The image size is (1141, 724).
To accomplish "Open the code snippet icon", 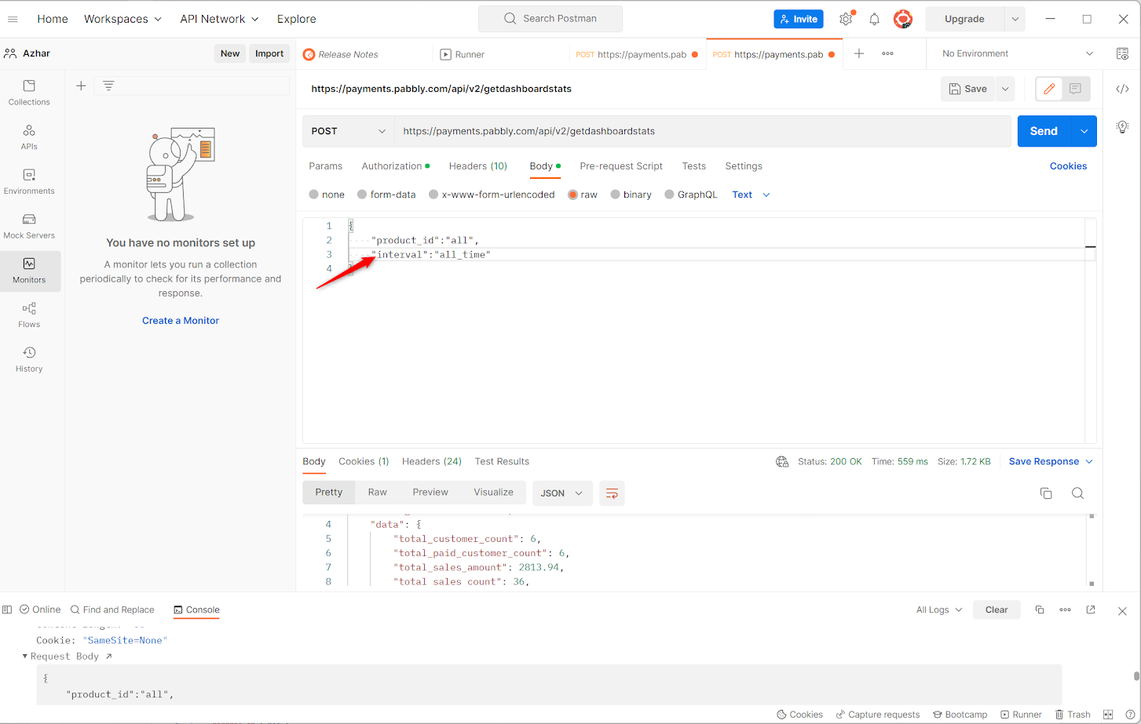I will (1122, 89).
